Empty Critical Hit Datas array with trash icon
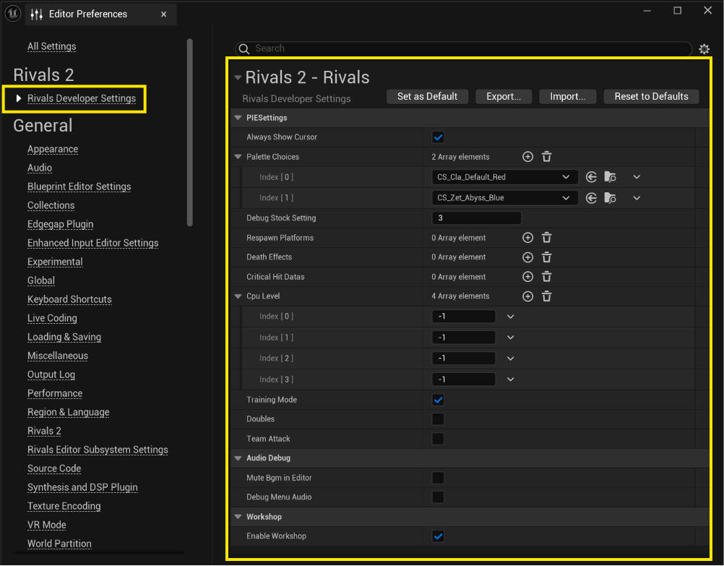 [x=547, y=277]
